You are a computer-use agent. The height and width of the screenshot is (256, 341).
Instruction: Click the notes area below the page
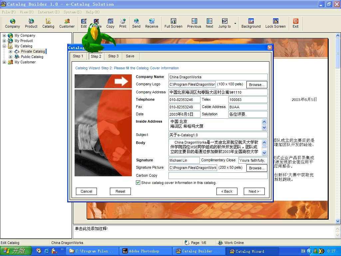coord(203,232)
